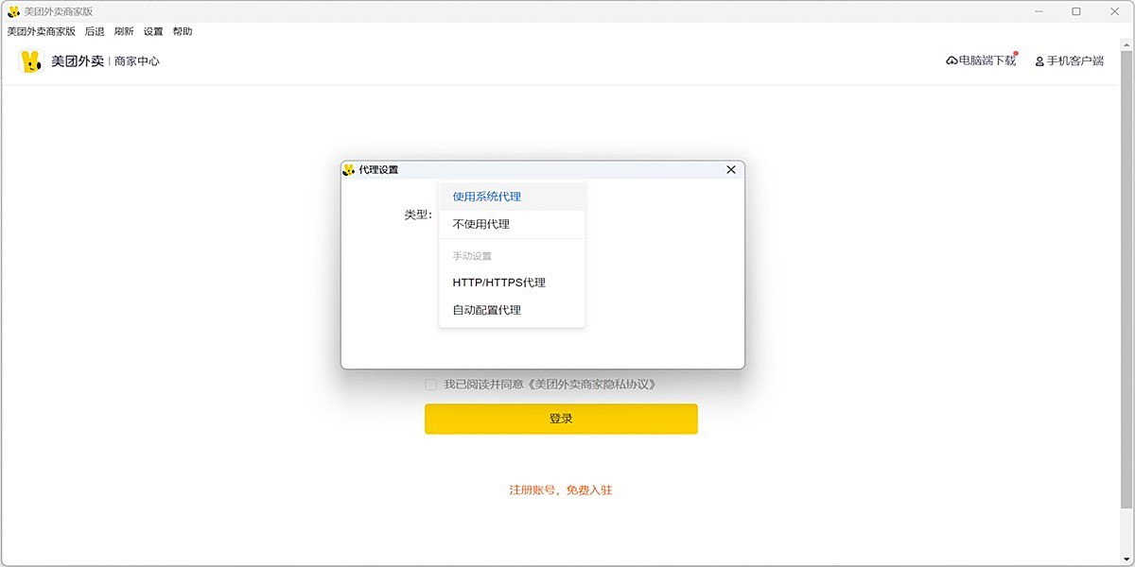Maximize the application window
This screenshot has width=1135, height=567.
(1075, 11)
